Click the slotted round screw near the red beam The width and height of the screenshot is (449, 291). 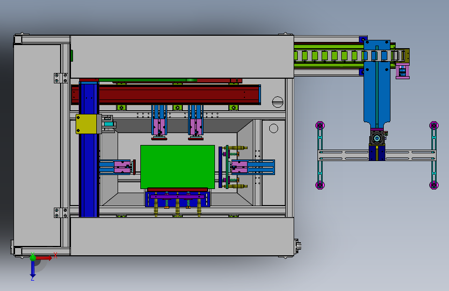(x=278, y=102)
